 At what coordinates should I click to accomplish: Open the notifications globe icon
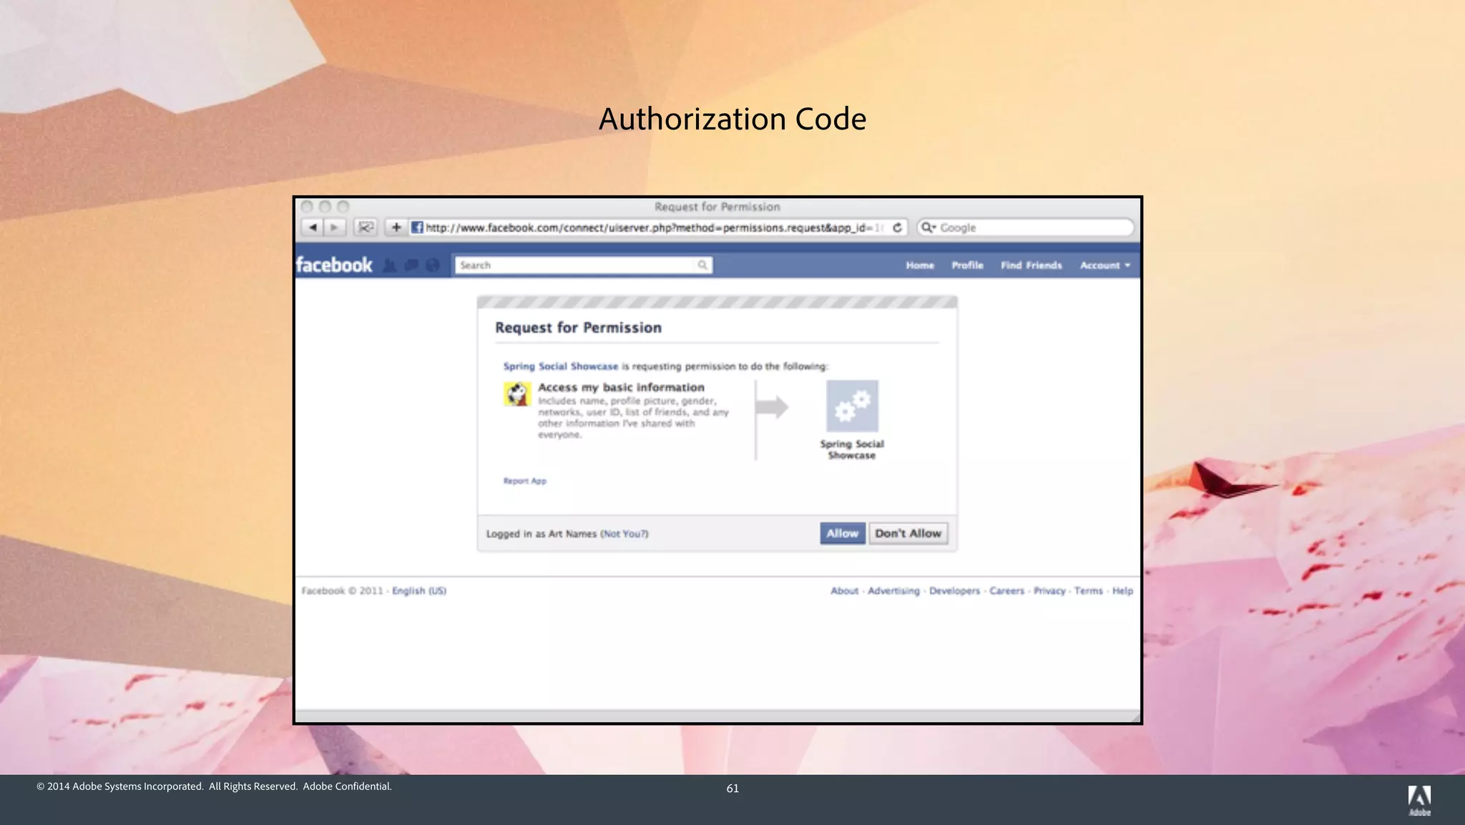pos(433,265)
